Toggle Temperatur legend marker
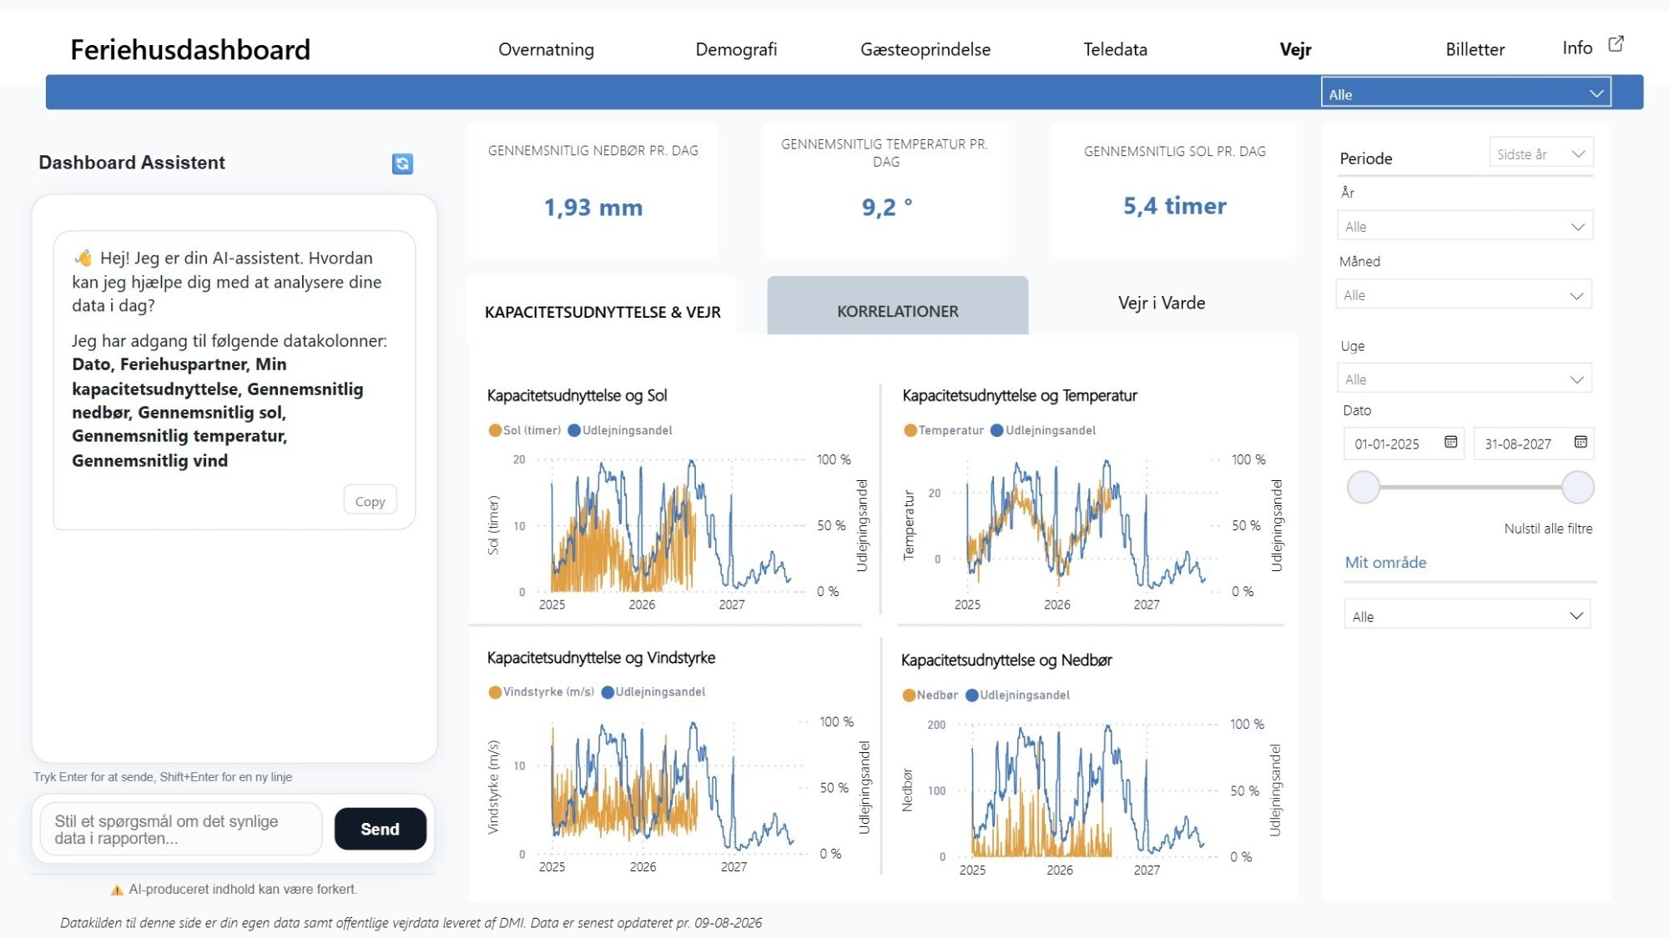1669x938 pixels. [910, 430]
